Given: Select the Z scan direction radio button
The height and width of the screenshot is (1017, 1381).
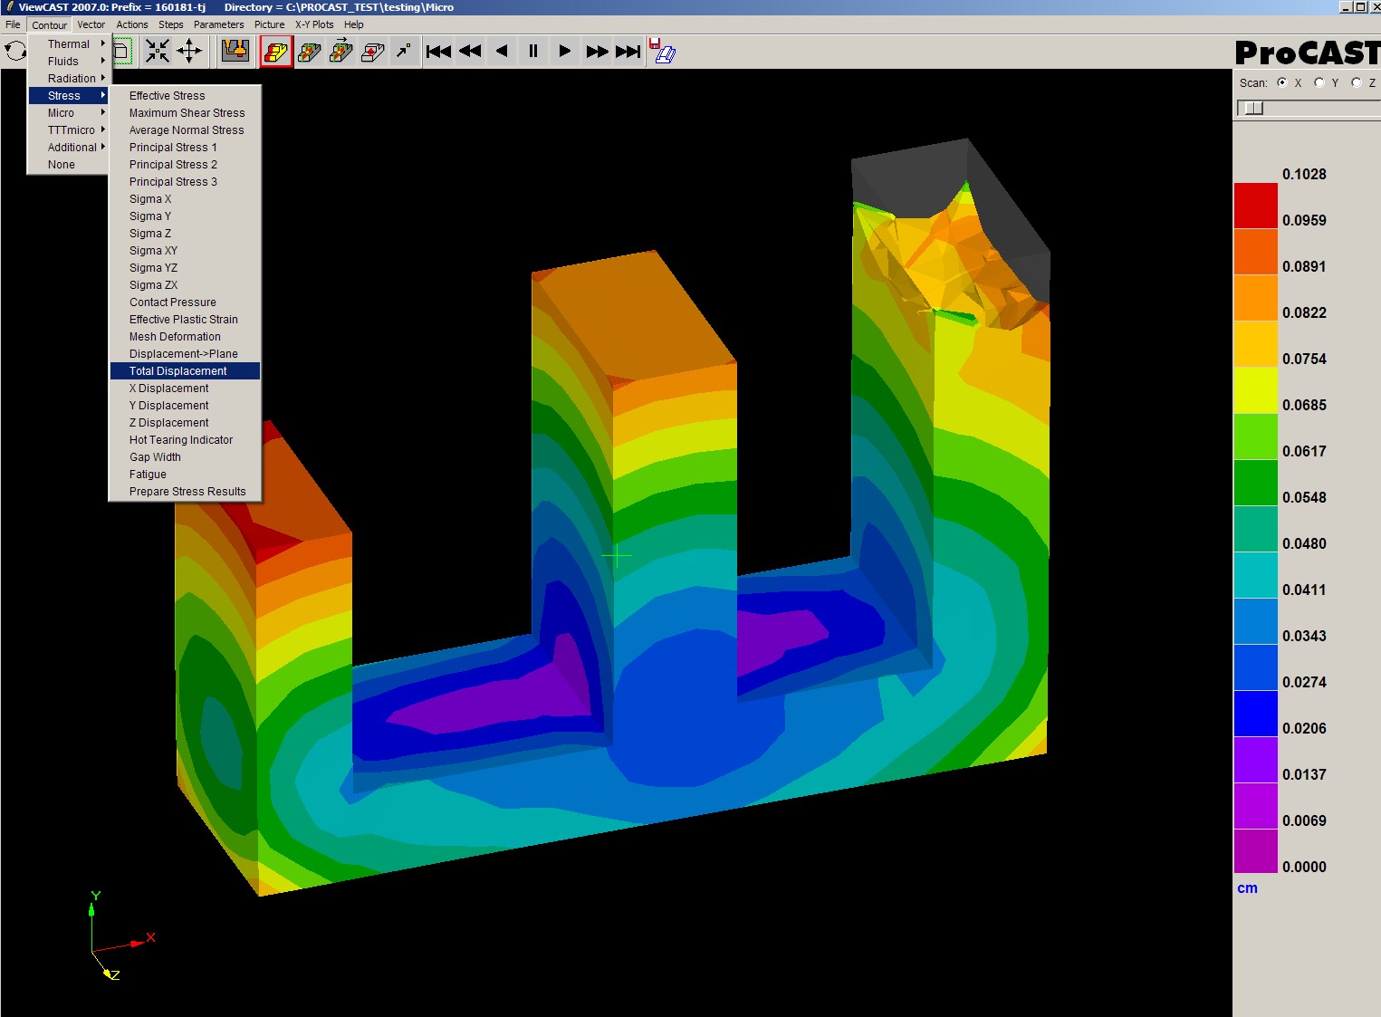Looking at the screenshot, I should pyautogui.click(x=1357, y=82).
